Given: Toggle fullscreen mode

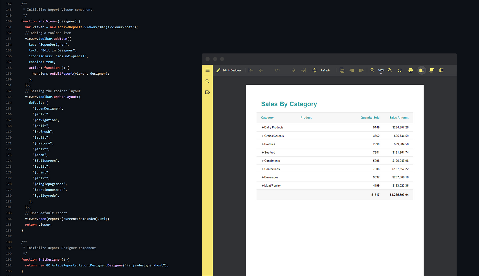Looking at the screenshot, I should [x=399, y=70].
